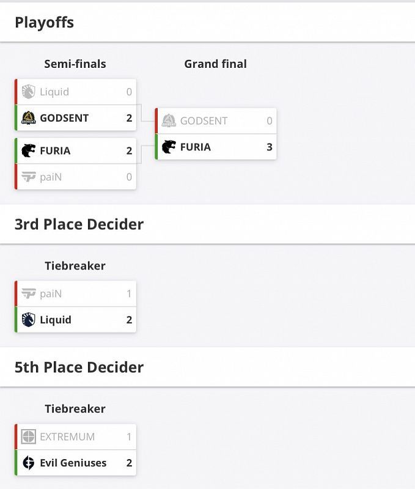Click the FURIA logo in the Grand final
415x489 pixels.
click(x=169, y=147)
